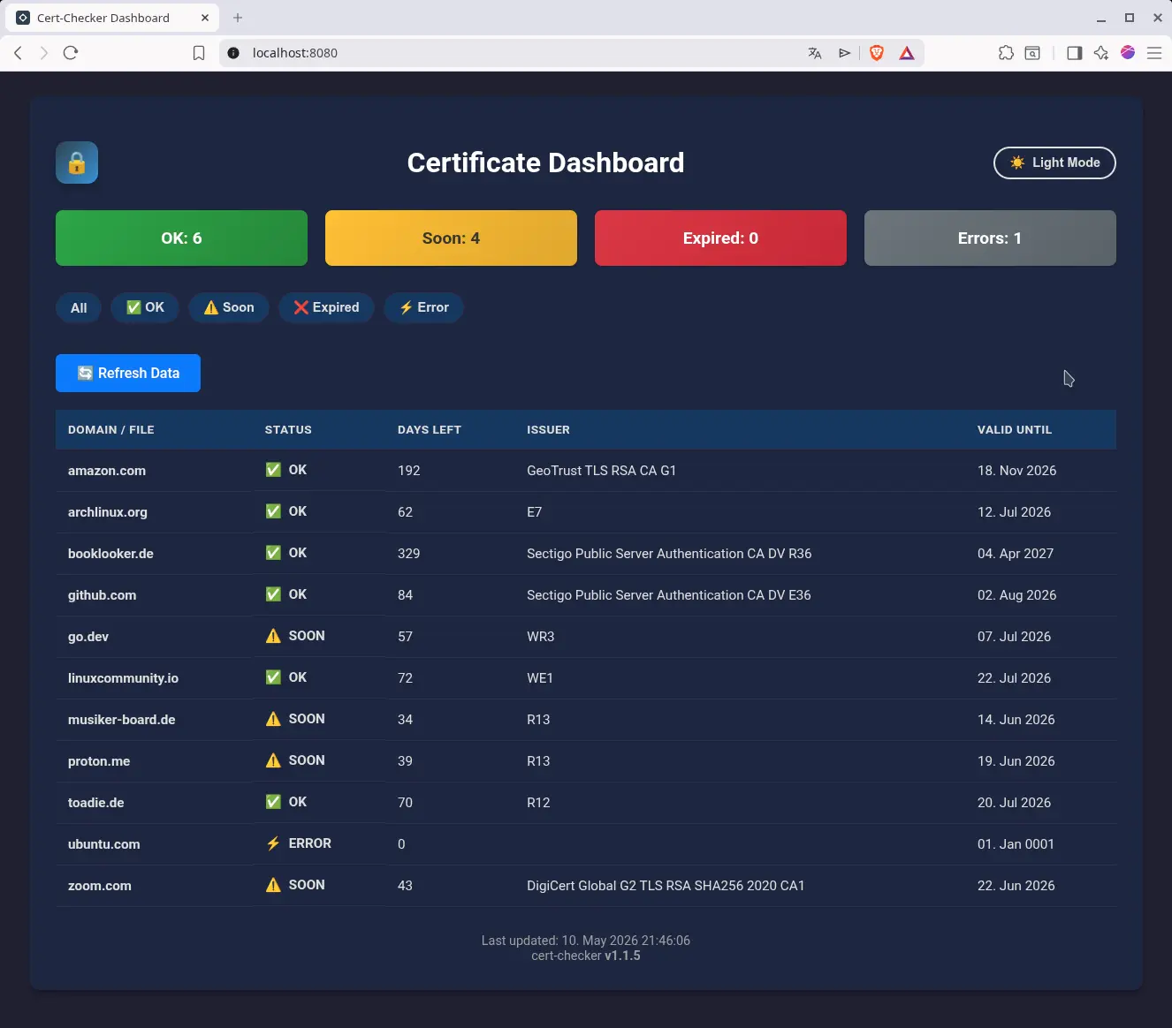Close the Cert-Checker Dashboard tab
Screen dimensions: 1172x1028
coord(205,18)
